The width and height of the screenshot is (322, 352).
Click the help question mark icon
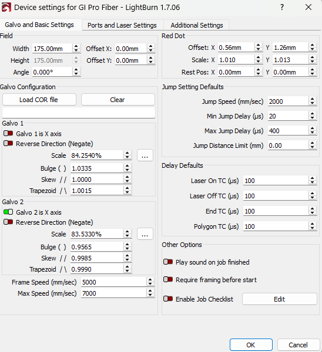[282, 7]
